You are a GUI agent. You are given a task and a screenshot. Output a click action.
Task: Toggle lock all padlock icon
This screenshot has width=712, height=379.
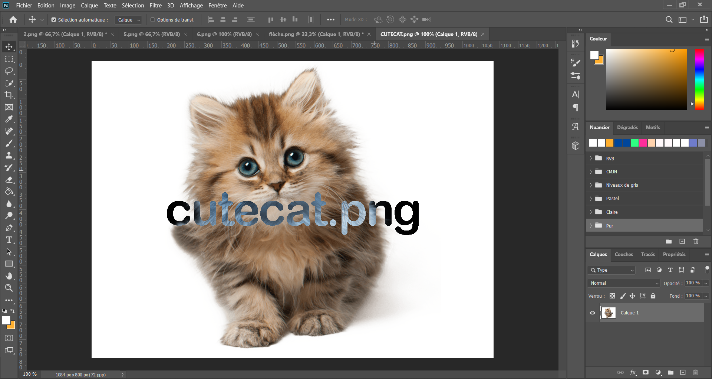(653, 296)
